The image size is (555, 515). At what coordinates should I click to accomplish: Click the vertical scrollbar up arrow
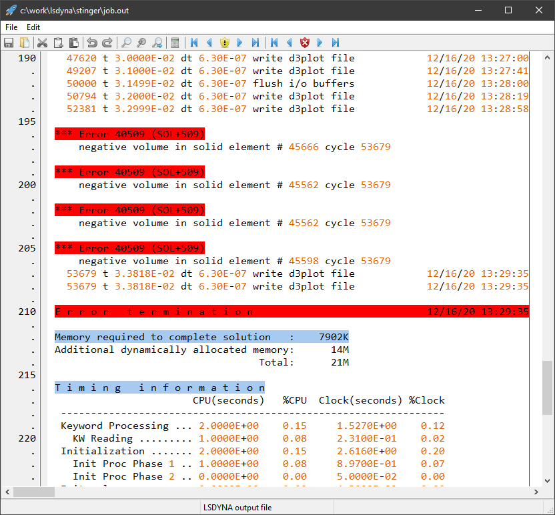point(547,57)
